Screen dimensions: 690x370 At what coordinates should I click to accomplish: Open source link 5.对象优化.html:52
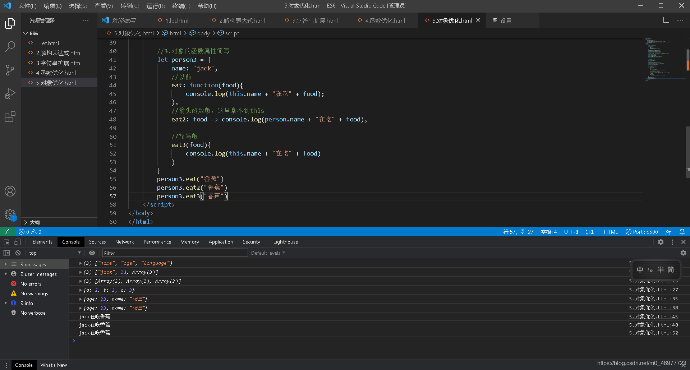(x=653, y=333)
